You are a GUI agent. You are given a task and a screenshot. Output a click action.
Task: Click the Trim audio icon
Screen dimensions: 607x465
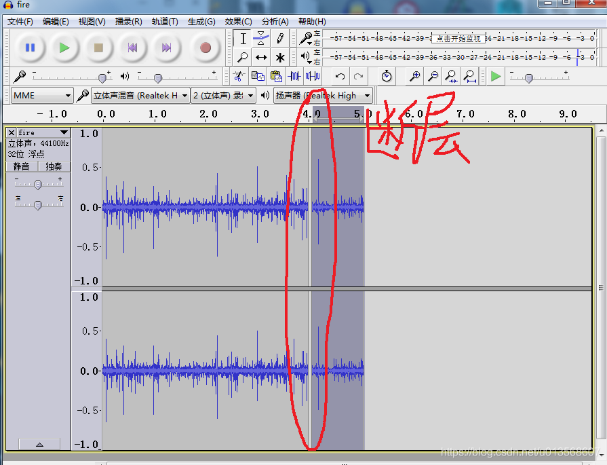click(294, 76)
